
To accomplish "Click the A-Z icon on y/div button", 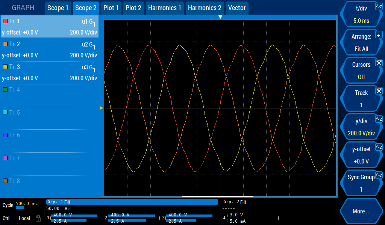I will (x=379, y=118).
